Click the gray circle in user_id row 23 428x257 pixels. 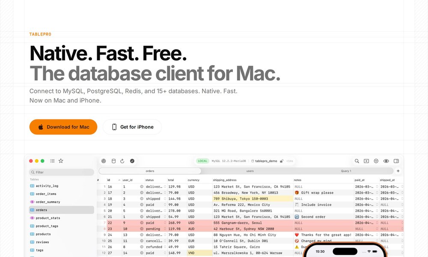(142, 229)
